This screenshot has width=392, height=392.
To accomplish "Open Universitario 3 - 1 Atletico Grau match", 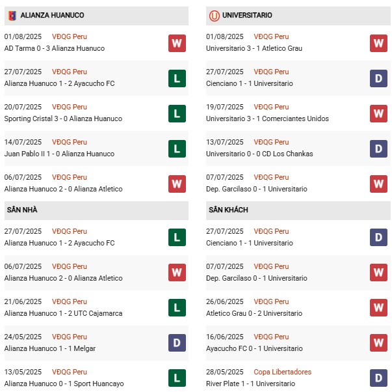I will coord(253,48).
